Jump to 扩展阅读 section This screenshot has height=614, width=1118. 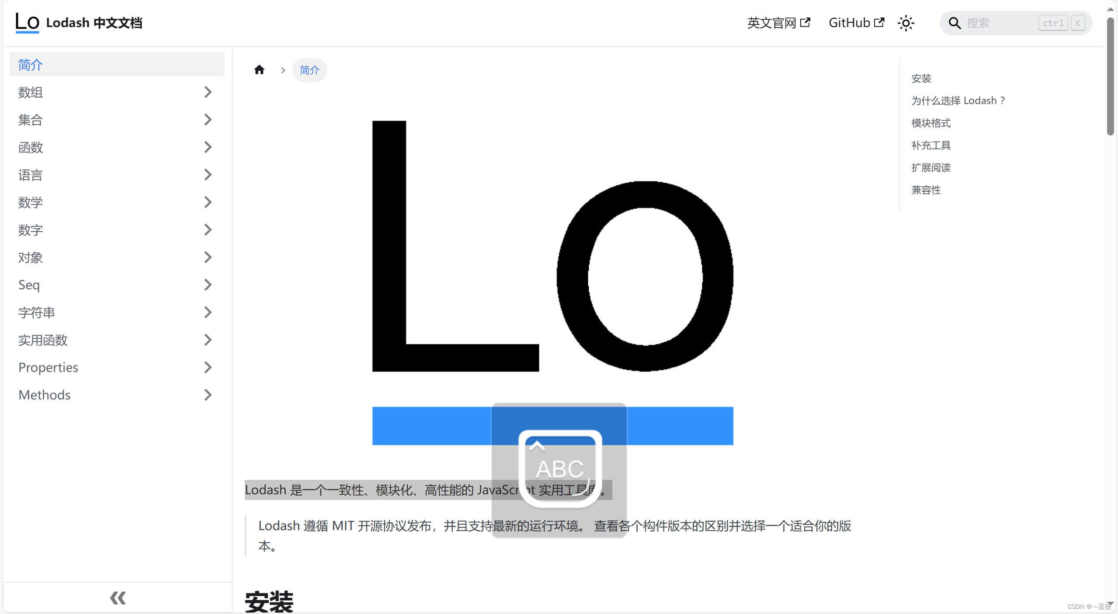tap(931, 167)
